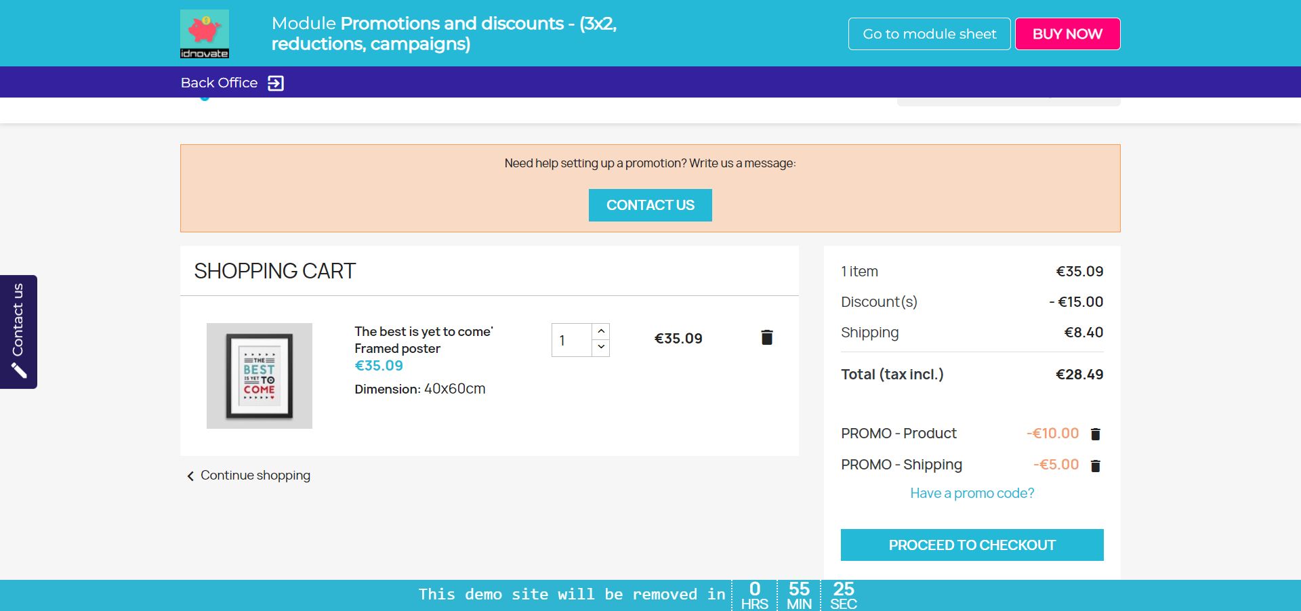Screen dimensions: 1301x611
Task: Expand the 'Have a promo code?' section
Action: [972, 493]
